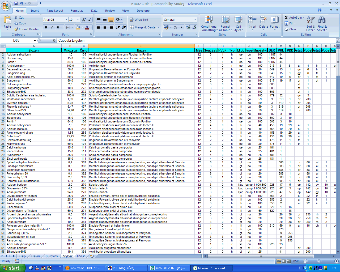Open the General number format dropdown

tap(195, 20)
